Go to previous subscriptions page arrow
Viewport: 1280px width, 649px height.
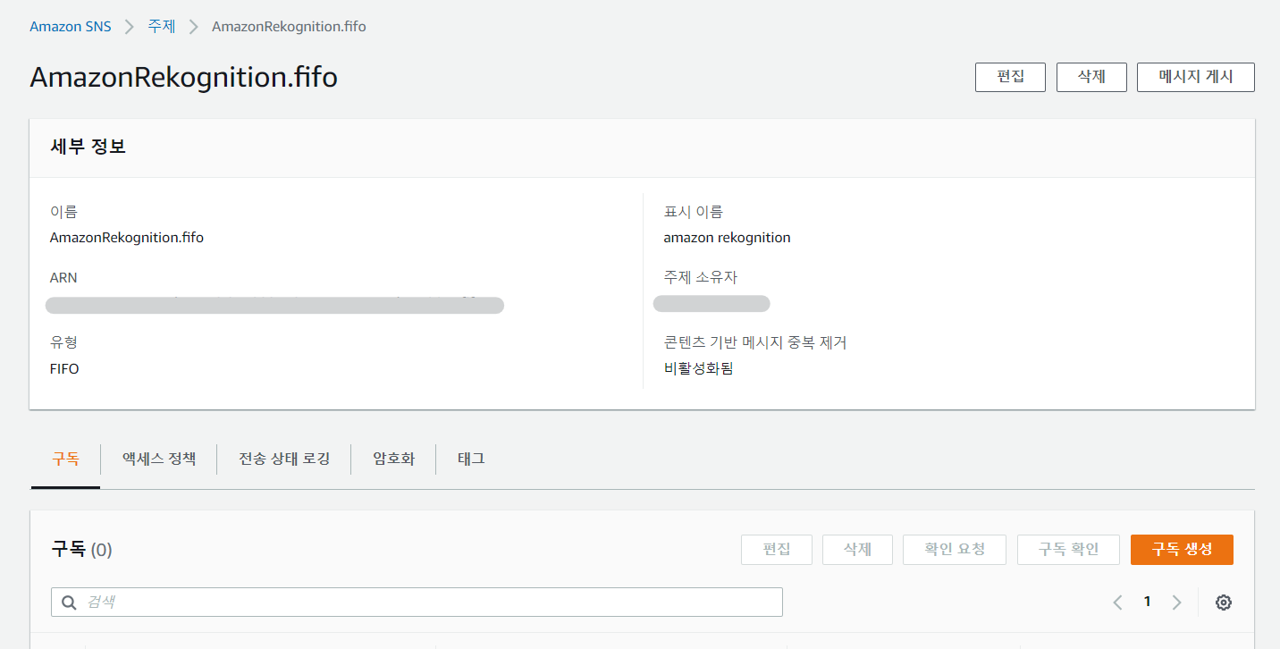point(1117,603)
